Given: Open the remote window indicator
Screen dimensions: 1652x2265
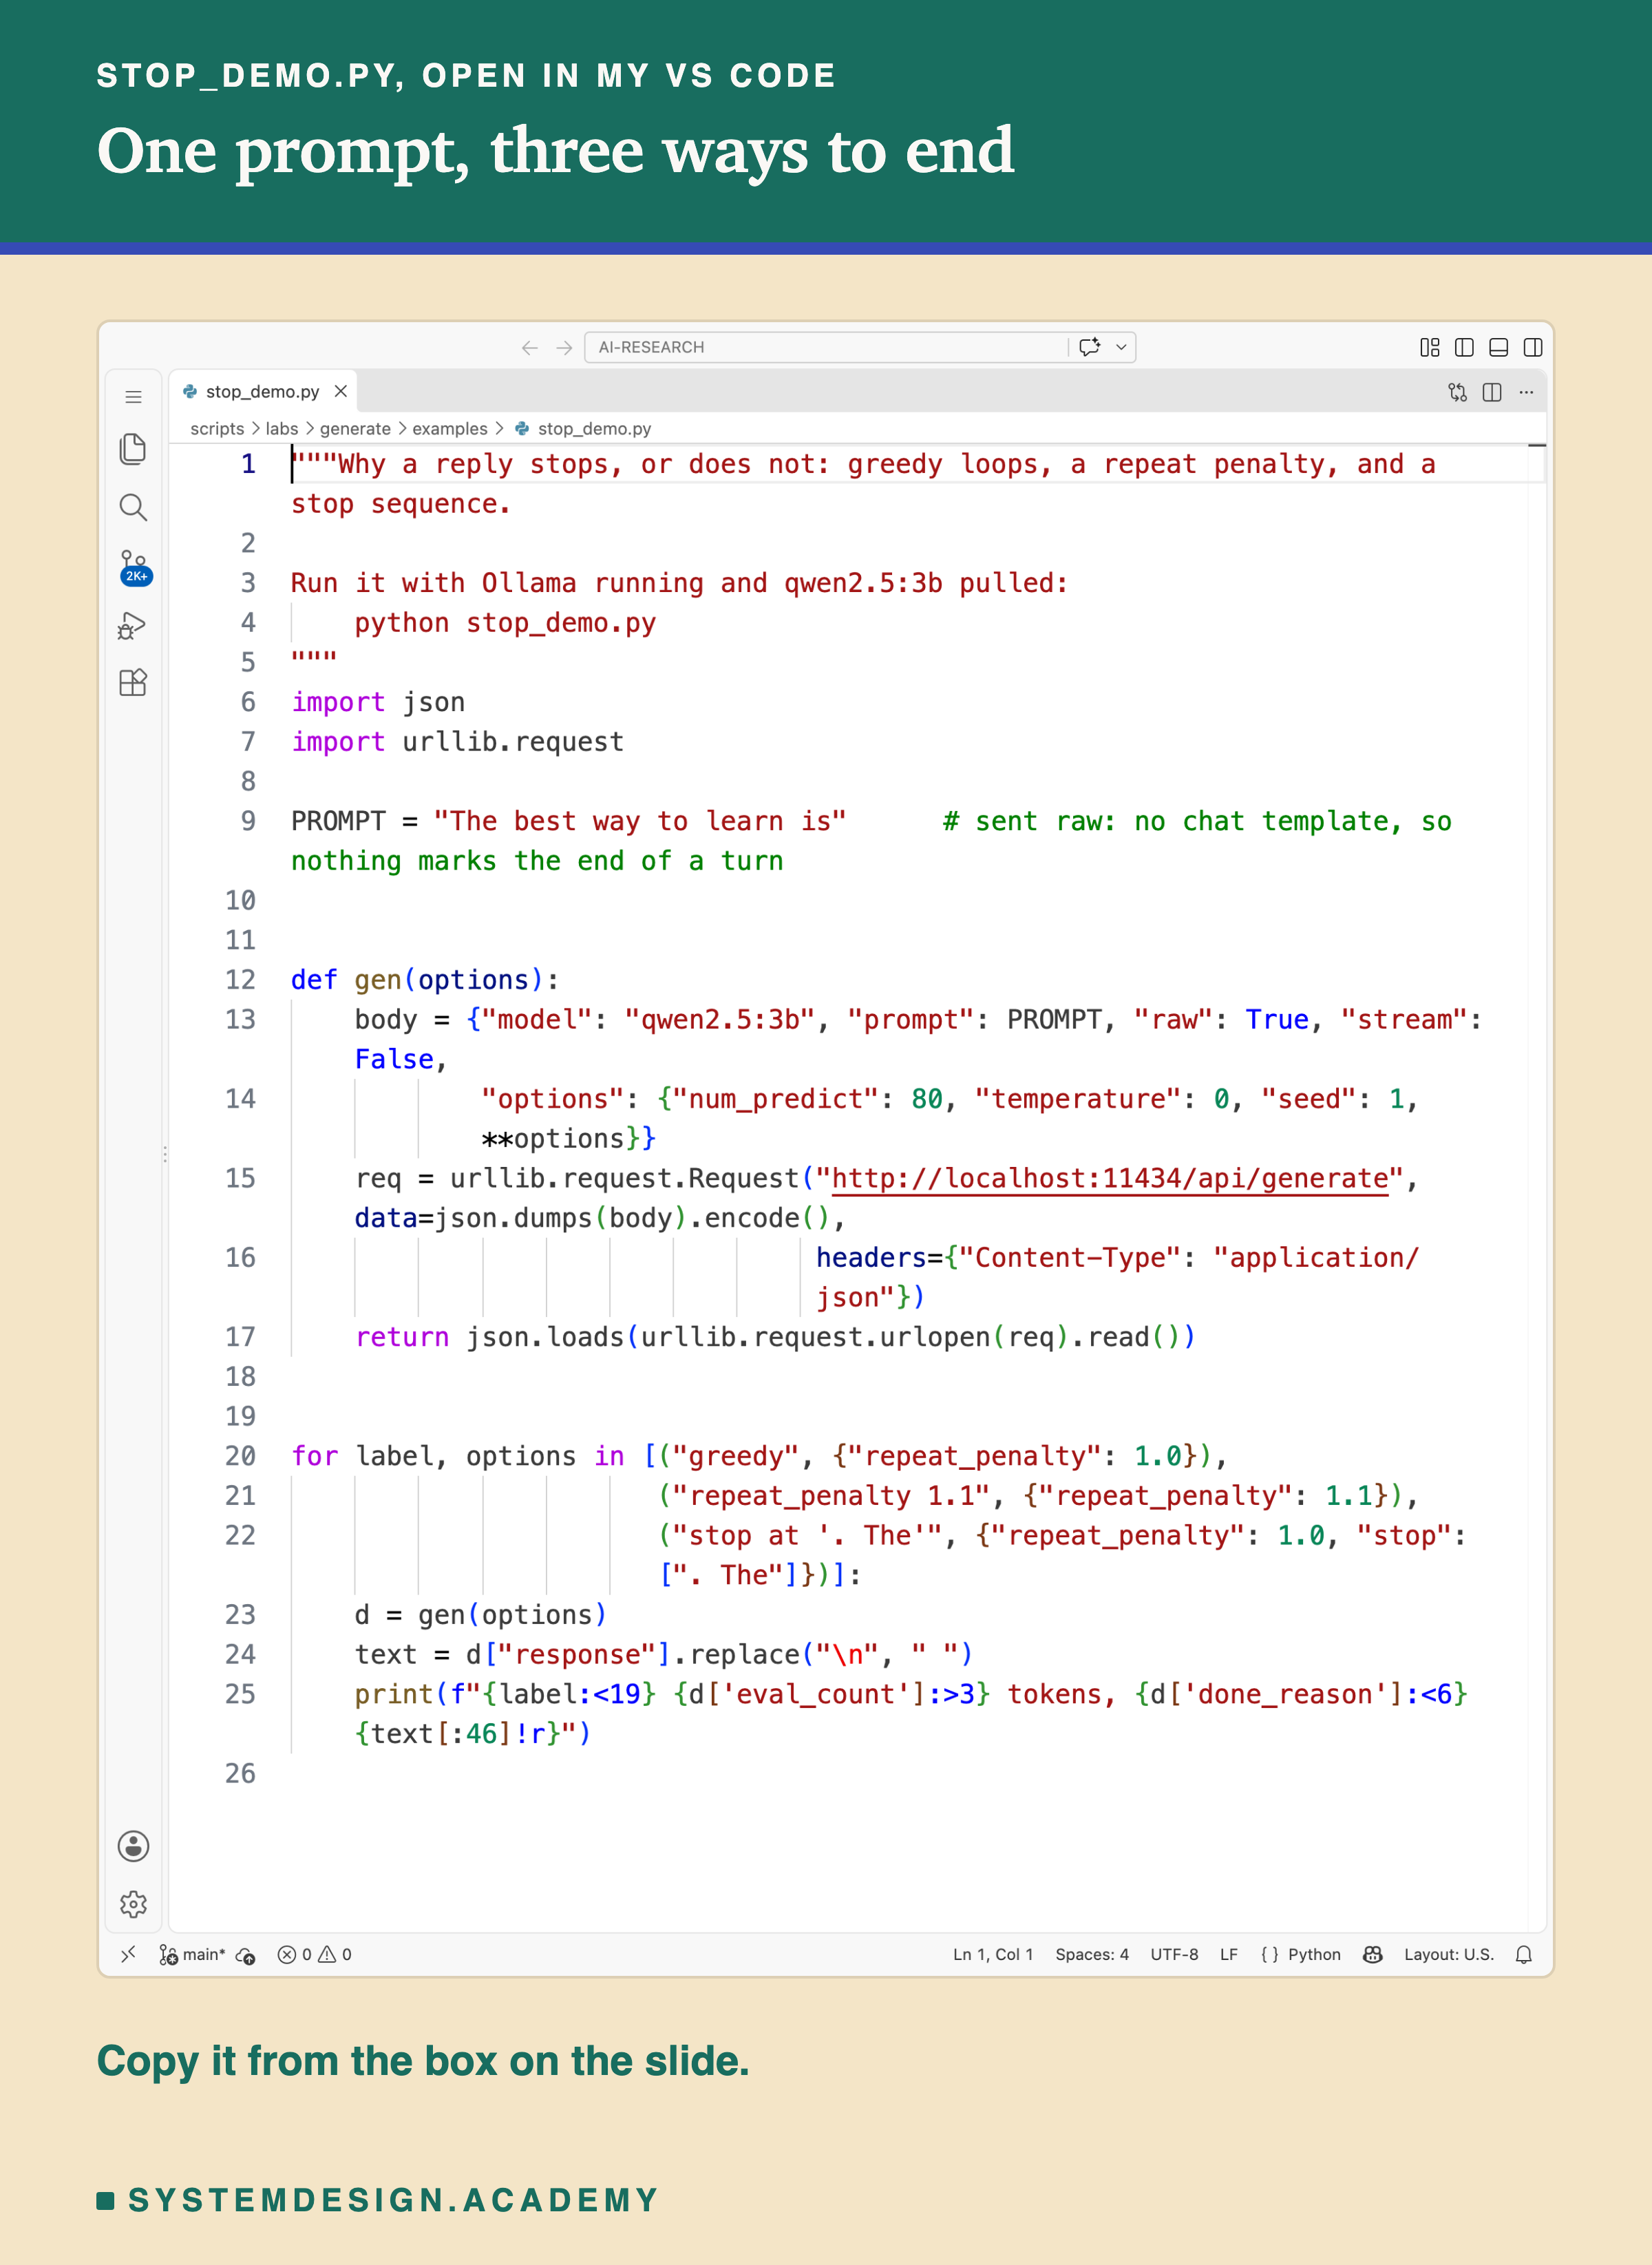Looking at the screenshot, I should pos(128,1954).
